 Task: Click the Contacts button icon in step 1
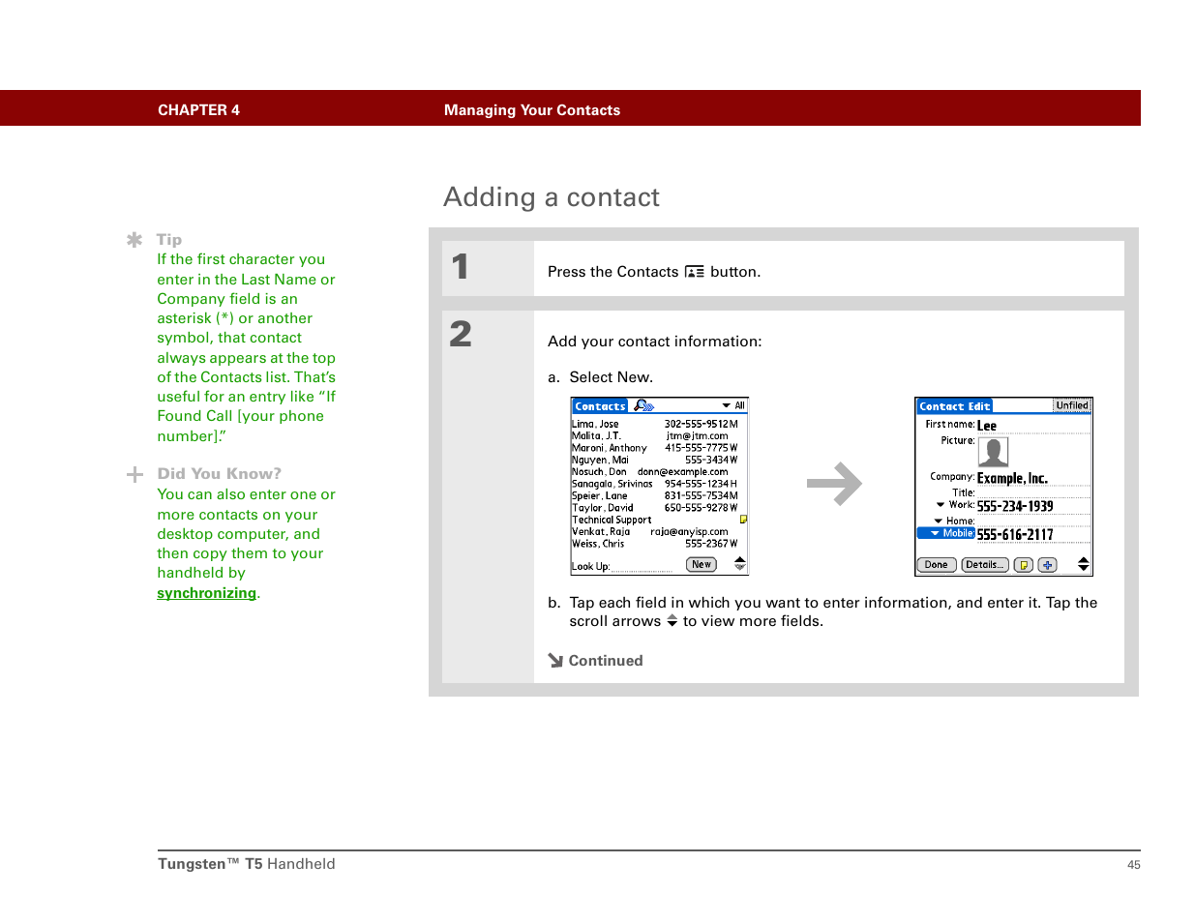(x=695, y=272)
